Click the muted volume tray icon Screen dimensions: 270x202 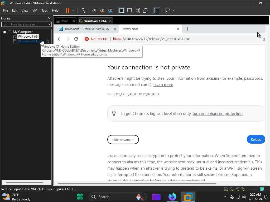[x=232, y=197]
